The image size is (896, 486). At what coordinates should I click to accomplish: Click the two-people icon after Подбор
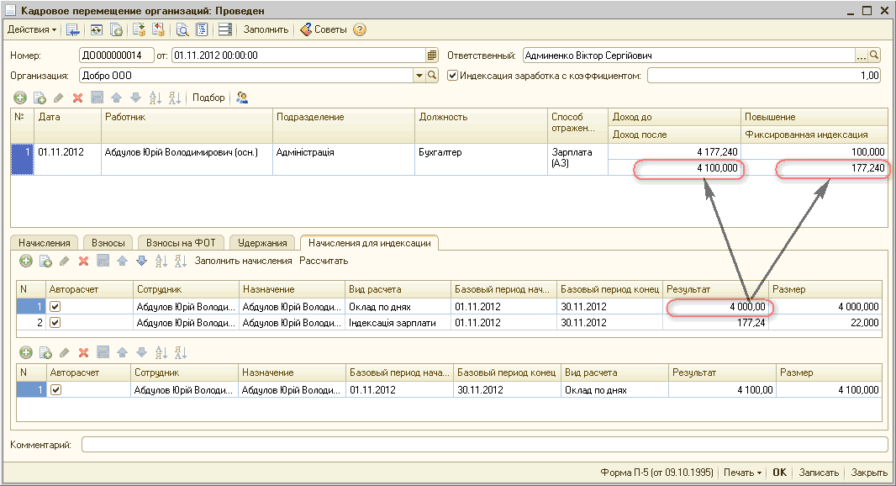[242, 98]
